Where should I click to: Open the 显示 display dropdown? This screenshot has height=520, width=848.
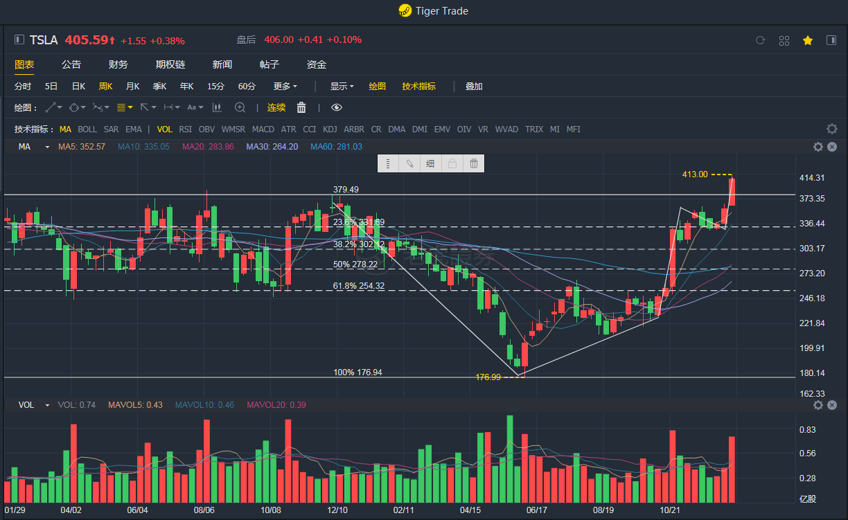342,87
